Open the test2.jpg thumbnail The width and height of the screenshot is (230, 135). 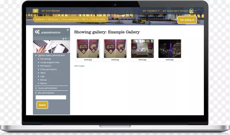88,48
